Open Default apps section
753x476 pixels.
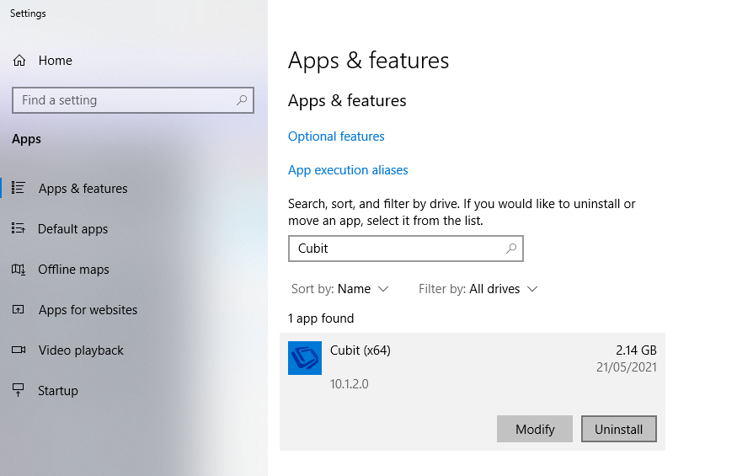tap(73, 228)
